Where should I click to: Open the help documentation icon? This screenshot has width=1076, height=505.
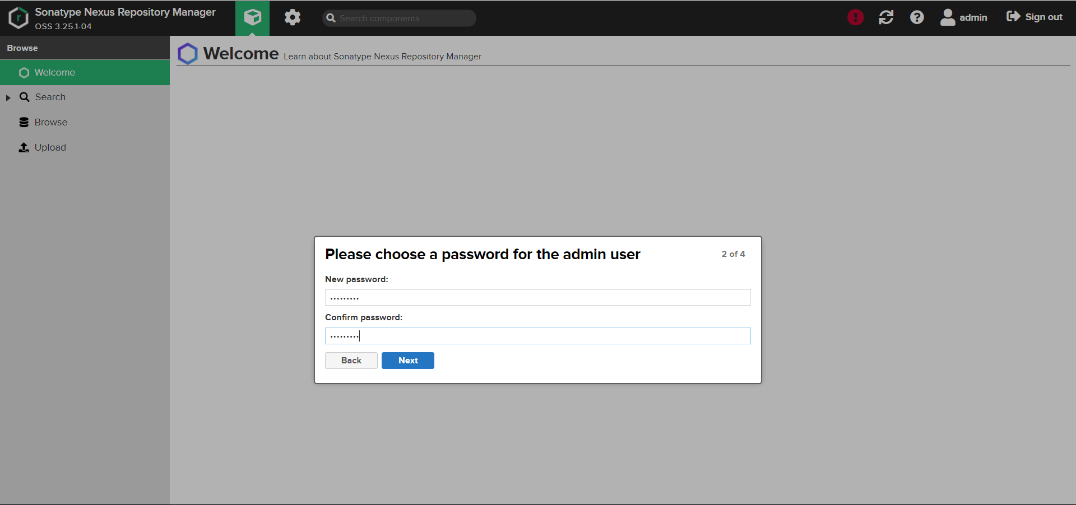(x=917, y=17)
